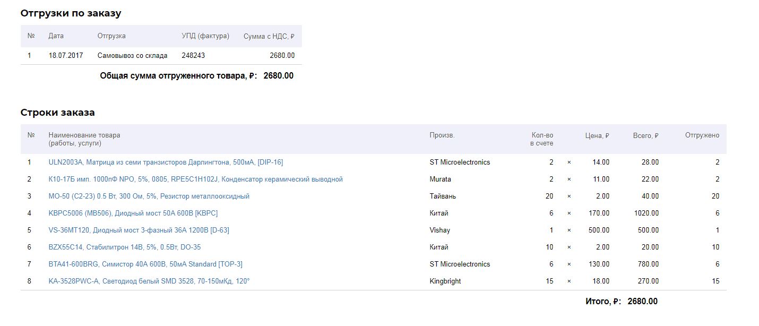This screenshot has width=759, height=326.
Task: Click the 'Отгружено' column header
Action: tap(702, 135)
